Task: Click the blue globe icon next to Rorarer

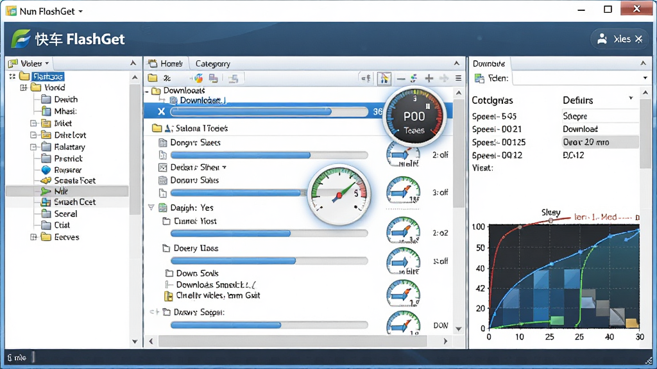Action: (x=46, y=170)
